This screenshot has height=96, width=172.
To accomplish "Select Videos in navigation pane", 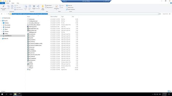I will coord(6,34).
